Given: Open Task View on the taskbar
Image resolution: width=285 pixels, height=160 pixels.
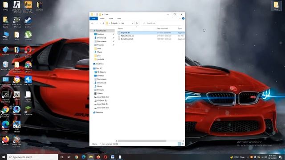Looking at the screenshot, I should click(69, 157).
